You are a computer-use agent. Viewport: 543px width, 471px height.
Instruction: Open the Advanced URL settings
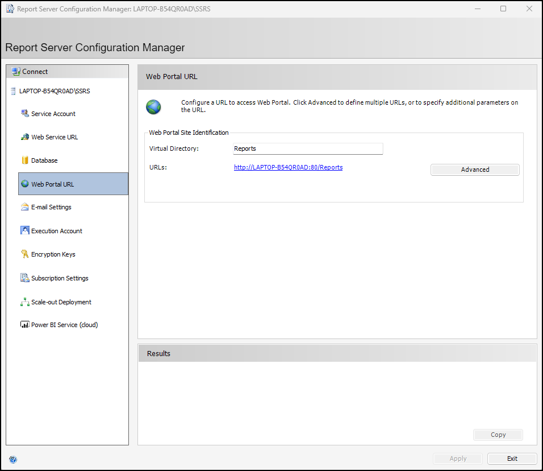pos(475,170)
